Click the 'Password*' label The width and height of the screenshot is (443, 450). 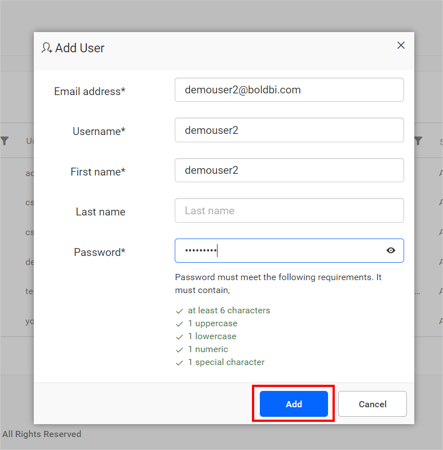click(99, 252)
